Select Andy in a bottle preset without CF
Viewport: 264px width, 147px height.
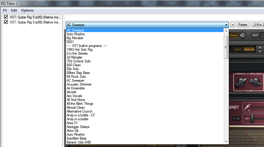tap(145, 119)
